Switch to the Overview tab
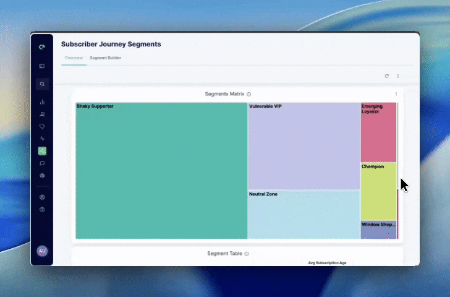Viewport: 450px width, 297px height. pos(74,58)
